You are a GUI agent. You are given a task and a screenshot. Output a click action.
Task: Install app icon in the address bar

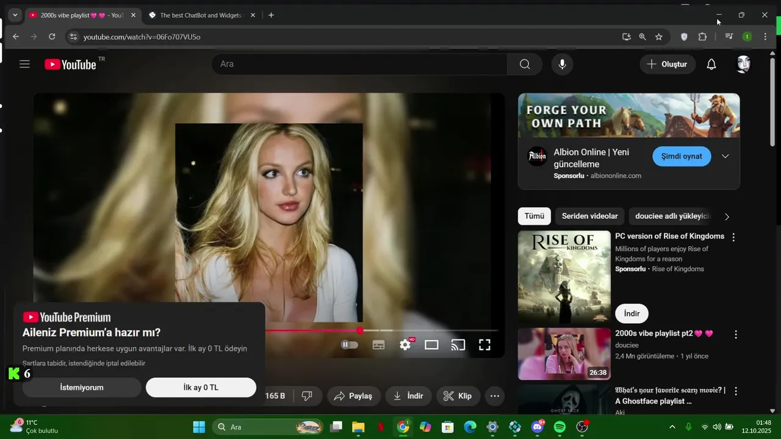627,37
